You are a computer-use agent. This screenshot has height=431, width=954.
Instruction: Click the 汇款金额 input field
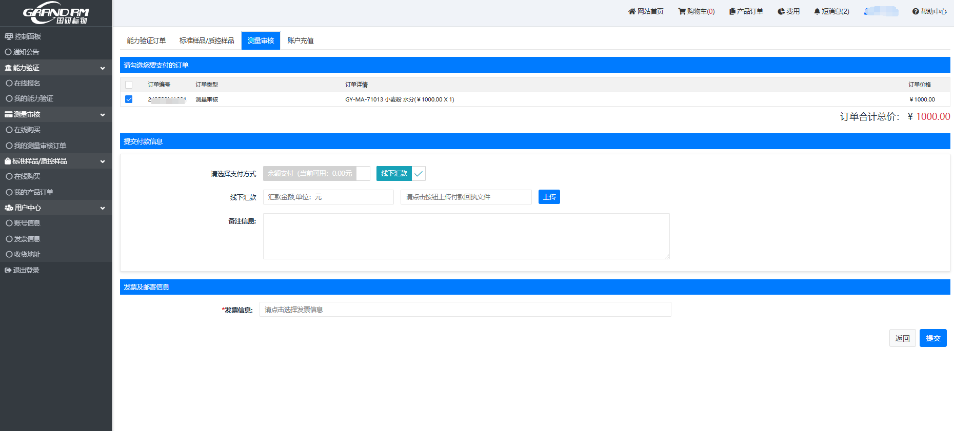(328, 197)
